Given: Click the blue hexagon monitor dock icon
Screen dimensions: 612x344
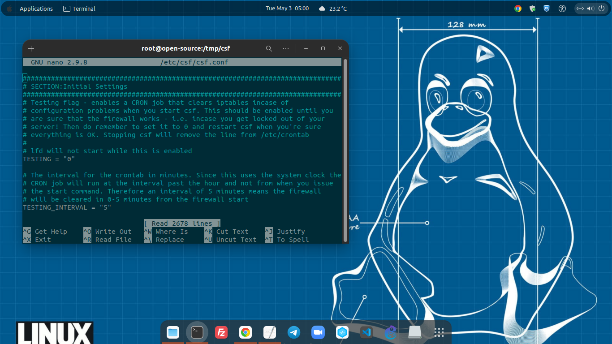Looking at the screenshot, I should (342, 332).
